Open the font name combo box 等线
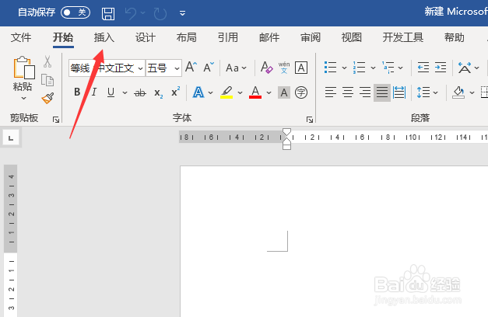This screenshot has width=488, height=317. [x=107, y=68]
